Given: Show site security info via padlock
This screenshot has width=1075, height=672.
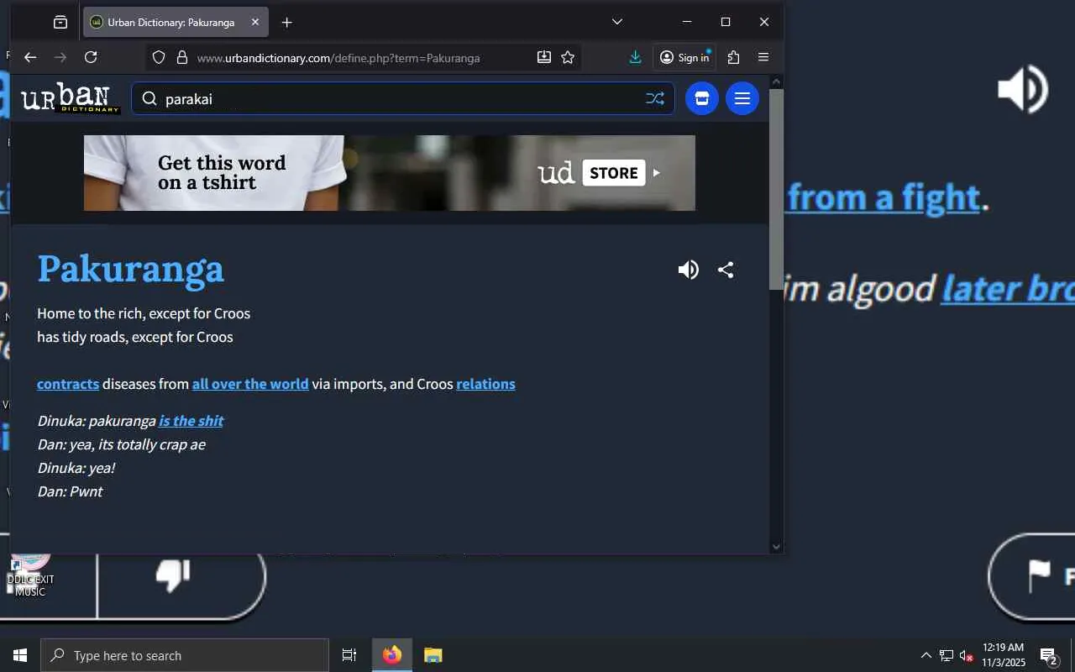Looking at the screenshot, I should (181, 58).
